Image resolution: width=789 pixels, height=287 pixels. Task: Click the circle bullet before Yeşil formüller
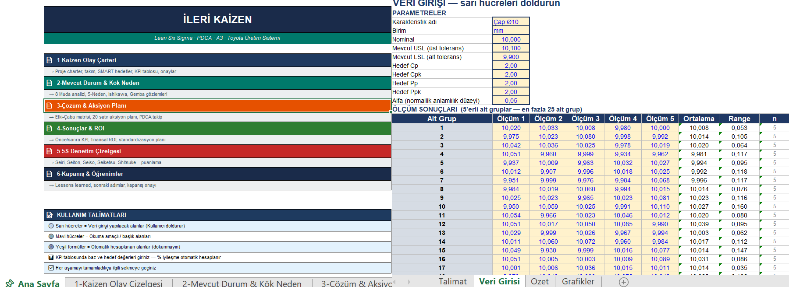coord(51,247)
